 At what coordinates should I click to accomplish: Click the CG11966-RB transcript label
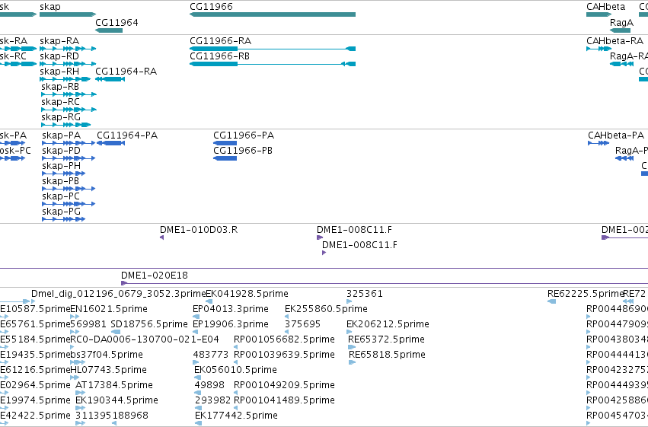tap(219, 56)
